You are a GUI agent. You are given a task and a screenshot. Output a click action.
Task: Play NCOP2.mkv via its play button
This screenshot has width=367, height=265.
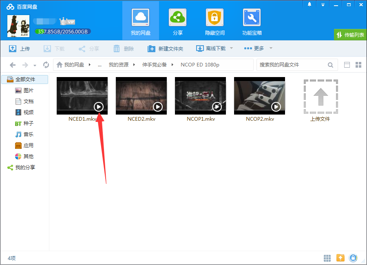pos(276,107)
